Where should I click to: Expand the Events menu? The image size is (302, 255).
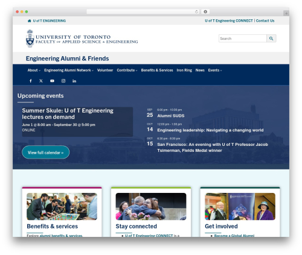(x=215, y=70)
